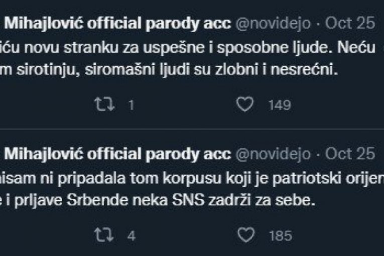
Task: Click the 149 likes count
Action: [x=280, y=105]
